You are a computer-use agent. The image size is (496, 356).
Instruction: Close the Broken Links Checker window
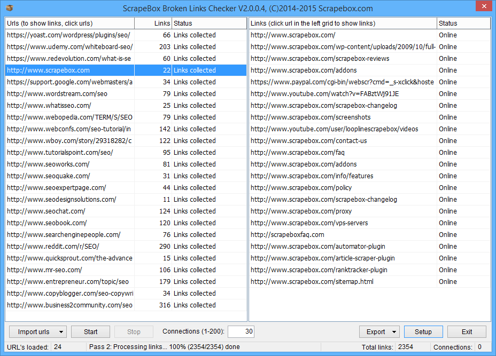pos(484,6)
